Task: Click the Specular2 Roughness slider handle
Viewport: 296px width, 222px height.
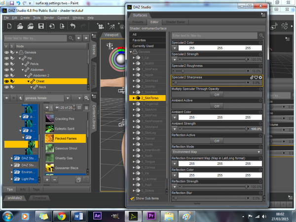Action: pyautogui.click(x=183, y=71)
